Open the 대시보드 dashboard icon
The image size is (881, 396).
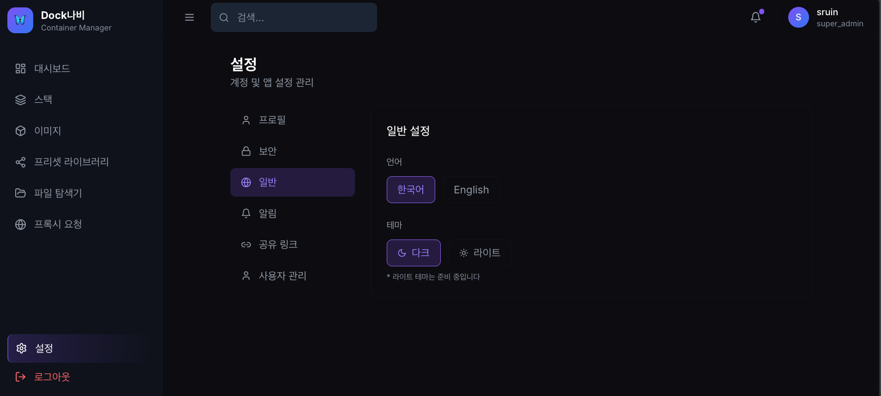click(x=21, y=68)
